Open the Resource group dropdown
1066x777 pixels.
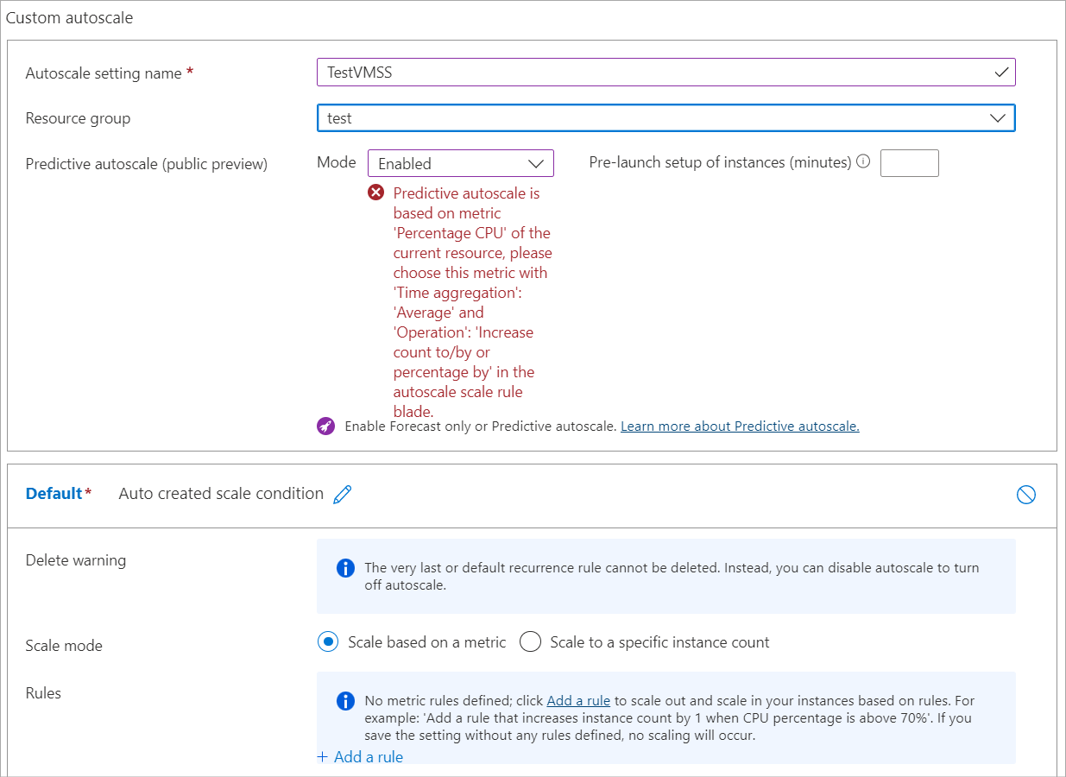[x=666, y=118]
